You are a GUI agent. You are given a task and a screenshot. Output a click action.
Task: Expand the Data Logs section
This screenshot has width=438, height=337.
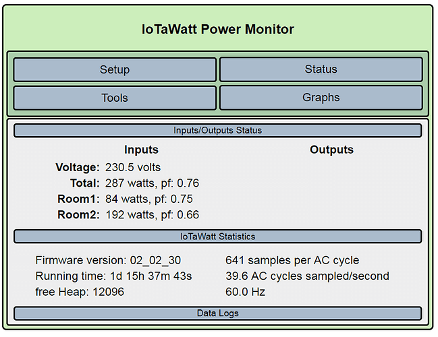coord(217,313)
